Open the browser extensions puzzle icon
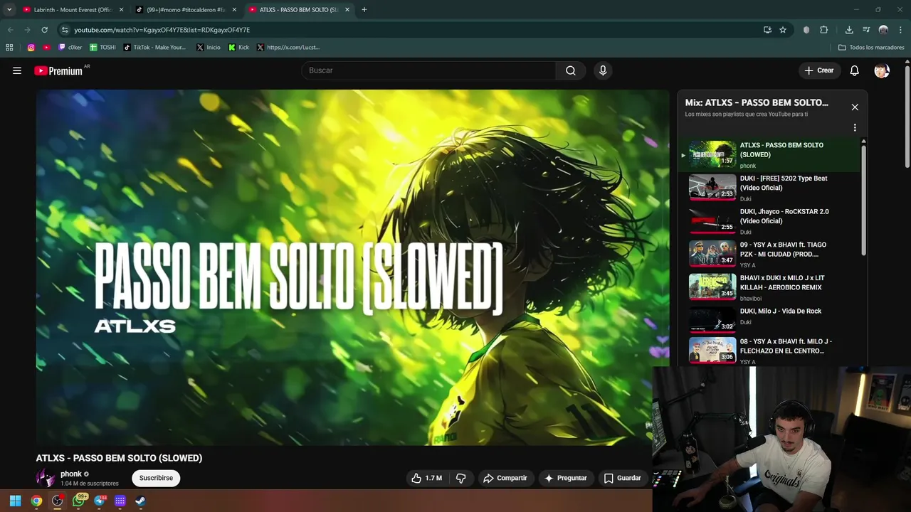This screenshot has width=911, height=512. point(824,30)
